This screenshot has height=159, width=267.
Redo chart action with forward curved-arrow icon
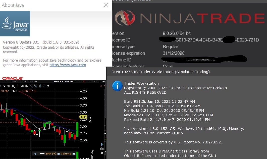click(x=27, y=86)
